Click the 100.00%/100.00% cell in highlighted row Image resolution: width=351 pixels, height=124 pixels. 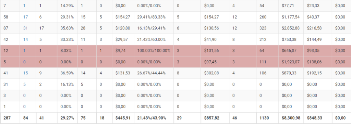[x=154, y=51]
